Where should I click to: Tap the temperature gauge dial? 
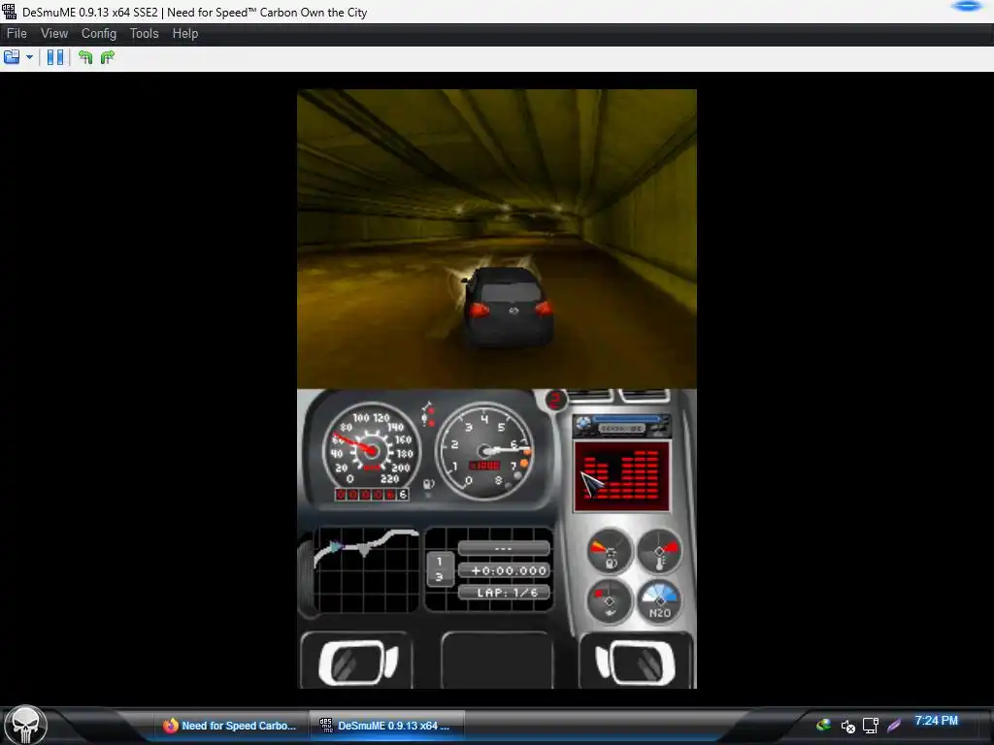tap(659, 551)
